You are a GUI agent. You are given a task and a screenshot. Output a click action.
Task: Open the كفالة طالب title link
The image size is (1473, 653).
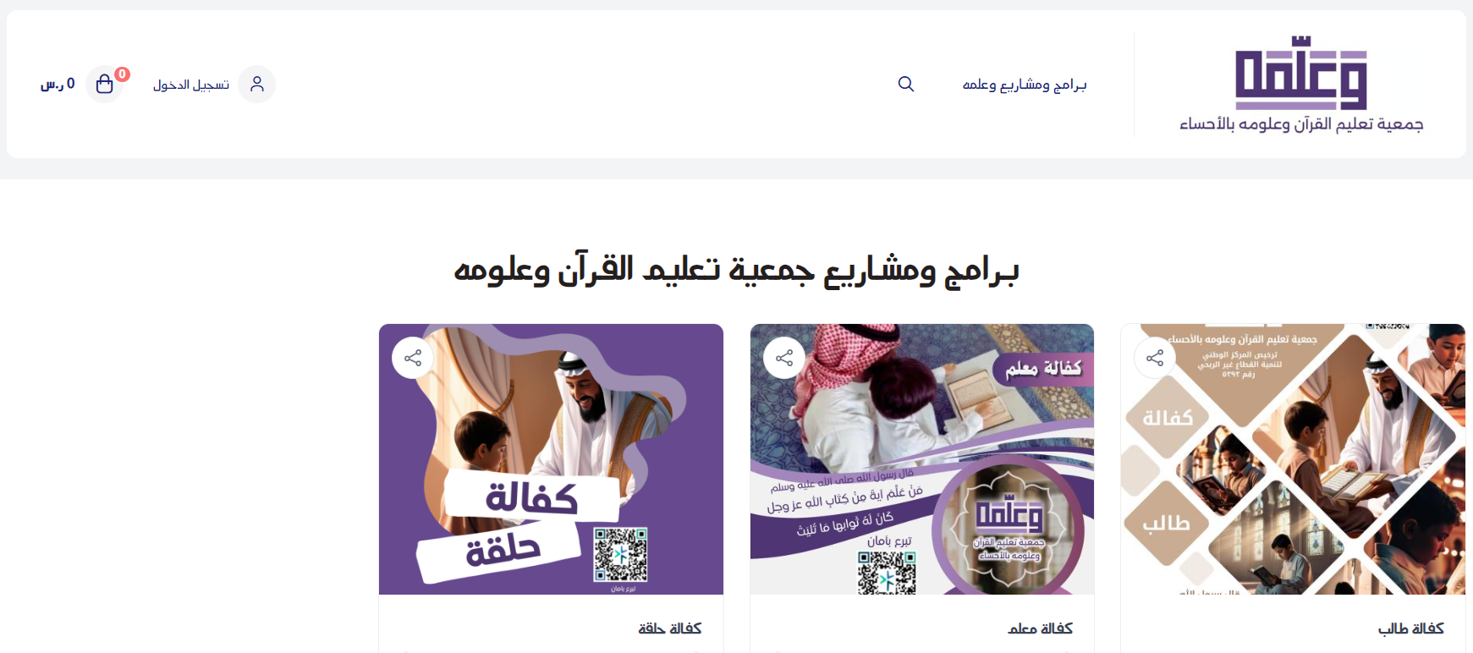click(x=1411, y=628)
